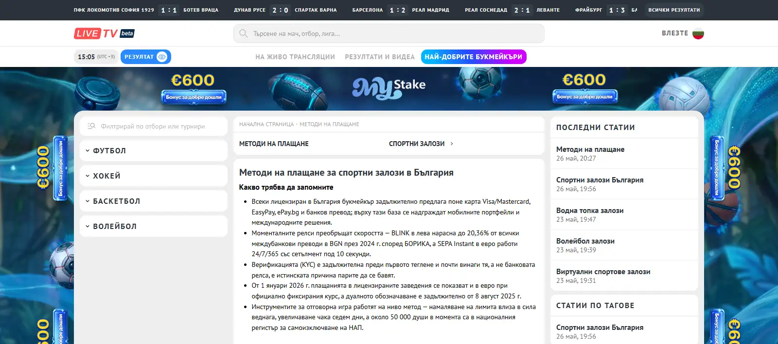Click the СТАТИИ ПО ТАГОВЕ heading
Viewport: 778px width, 344px height.
click(x=595, y=306)
